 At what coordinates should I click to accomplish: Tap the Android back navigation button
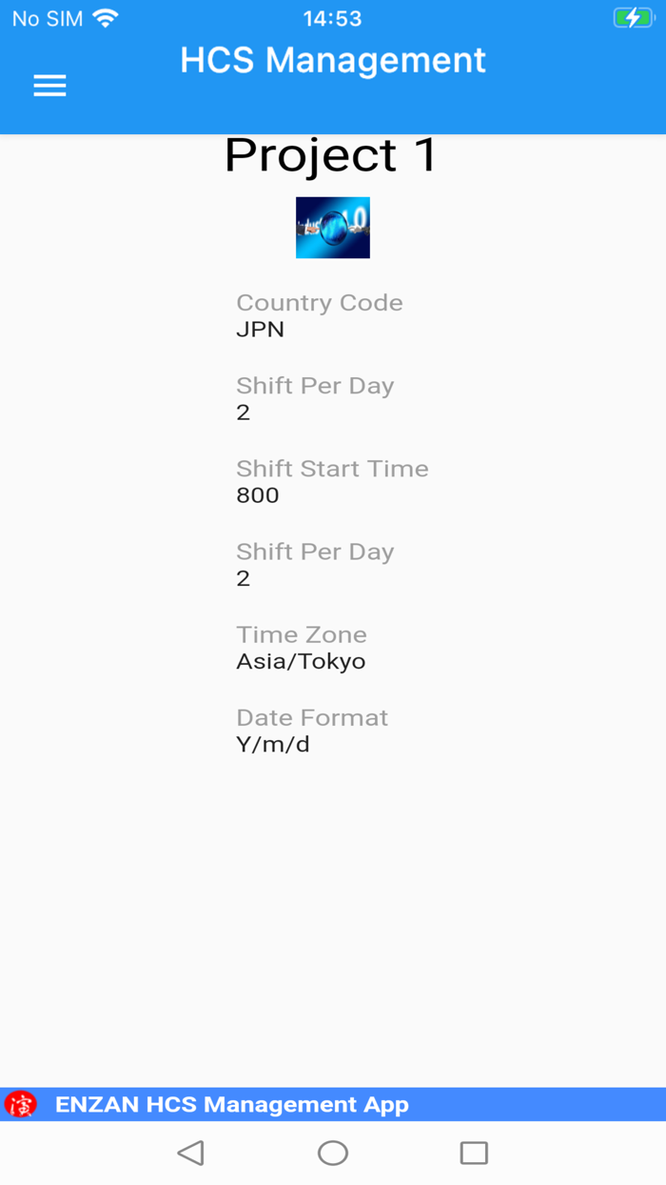tap(191, 1153)
